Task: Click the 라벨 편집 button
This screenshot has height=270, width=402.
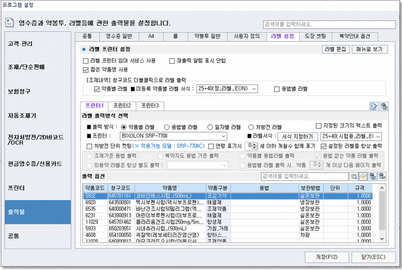Action: [x=335, y=49]
